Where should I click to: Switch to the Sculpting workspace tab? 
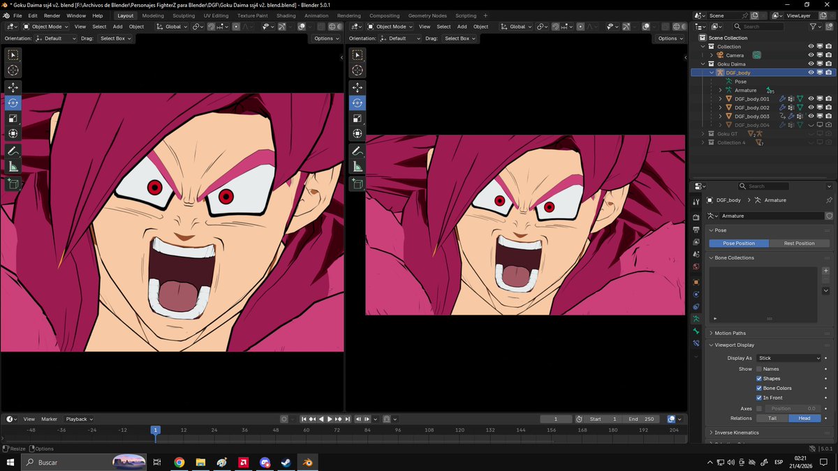[184, 15]
